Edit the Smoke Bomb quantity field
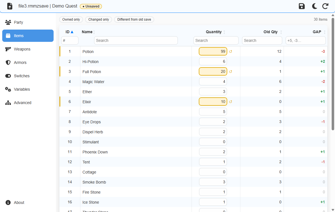This screenshot has width=335, height=212. pos(213,182)
